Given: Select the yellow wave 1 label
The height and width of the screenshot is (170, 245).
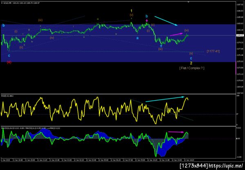Looking at the screenshot, I should [131, 11].
